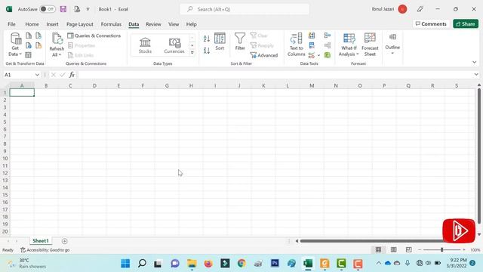Click in the Search box
Image resolution: width=483 pixels, height=272 pixels.
245,9
